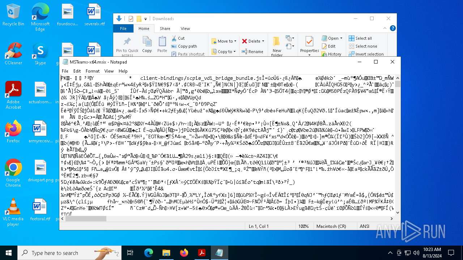The image size is (463, 260).
Task: Open Adobe Acrobat desktop shortcut
Action: coord(13,95)
